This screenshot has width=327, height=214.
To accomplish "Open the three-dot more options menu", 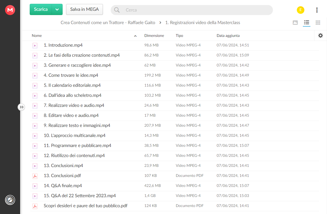I will click(317, 10).
